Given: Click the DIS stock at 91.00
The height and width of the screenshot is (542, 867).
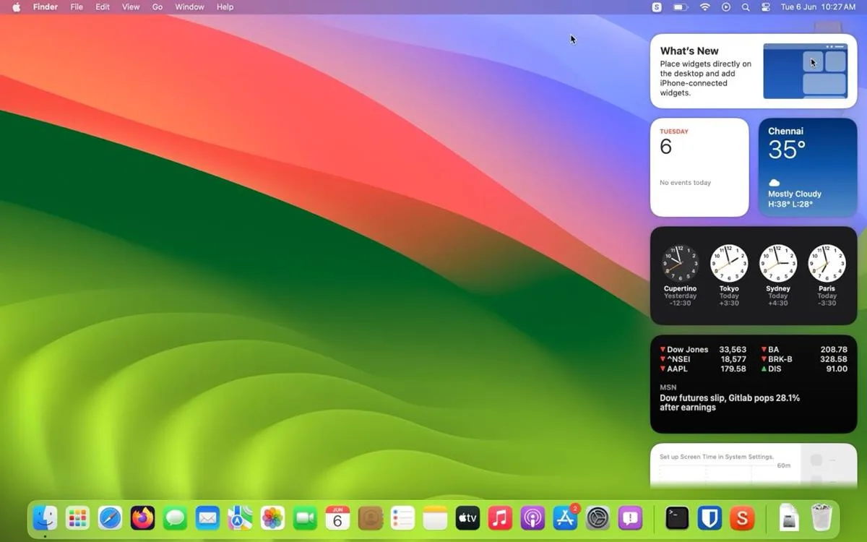Looking at the screenshot, I should [x=804, y=369].
